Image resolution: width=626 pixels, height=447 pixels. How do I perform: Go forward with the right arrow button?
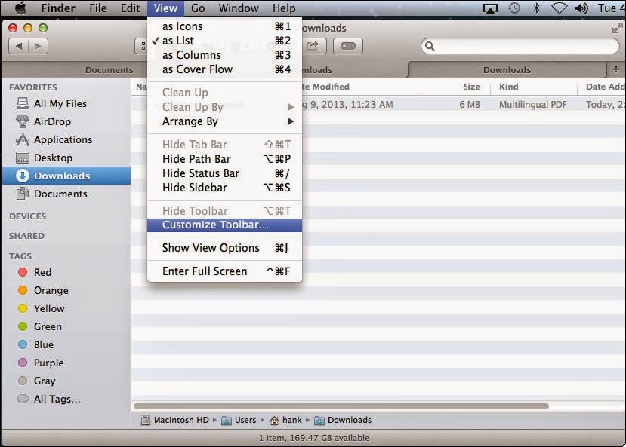point(38,46)
